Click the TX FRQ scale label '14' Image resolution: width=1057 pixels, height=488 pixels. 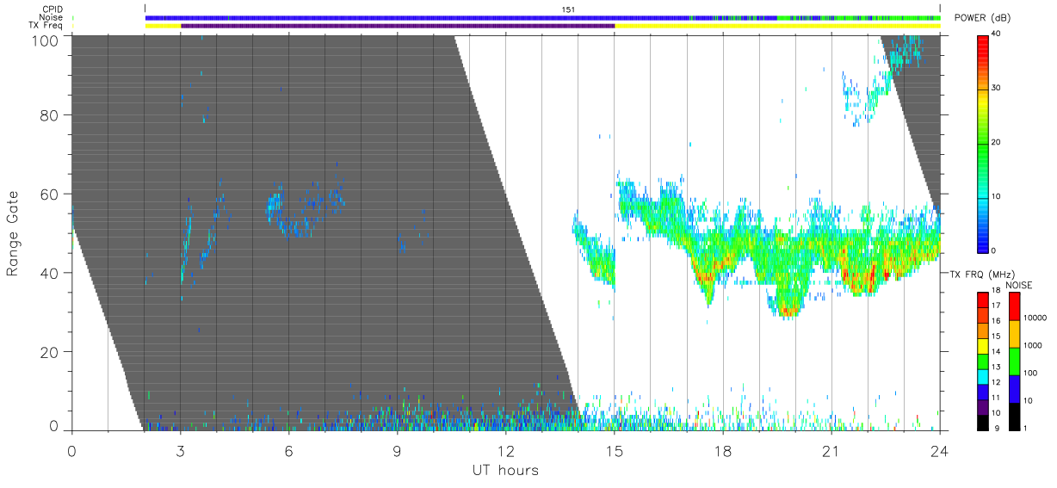click(998, 351)
